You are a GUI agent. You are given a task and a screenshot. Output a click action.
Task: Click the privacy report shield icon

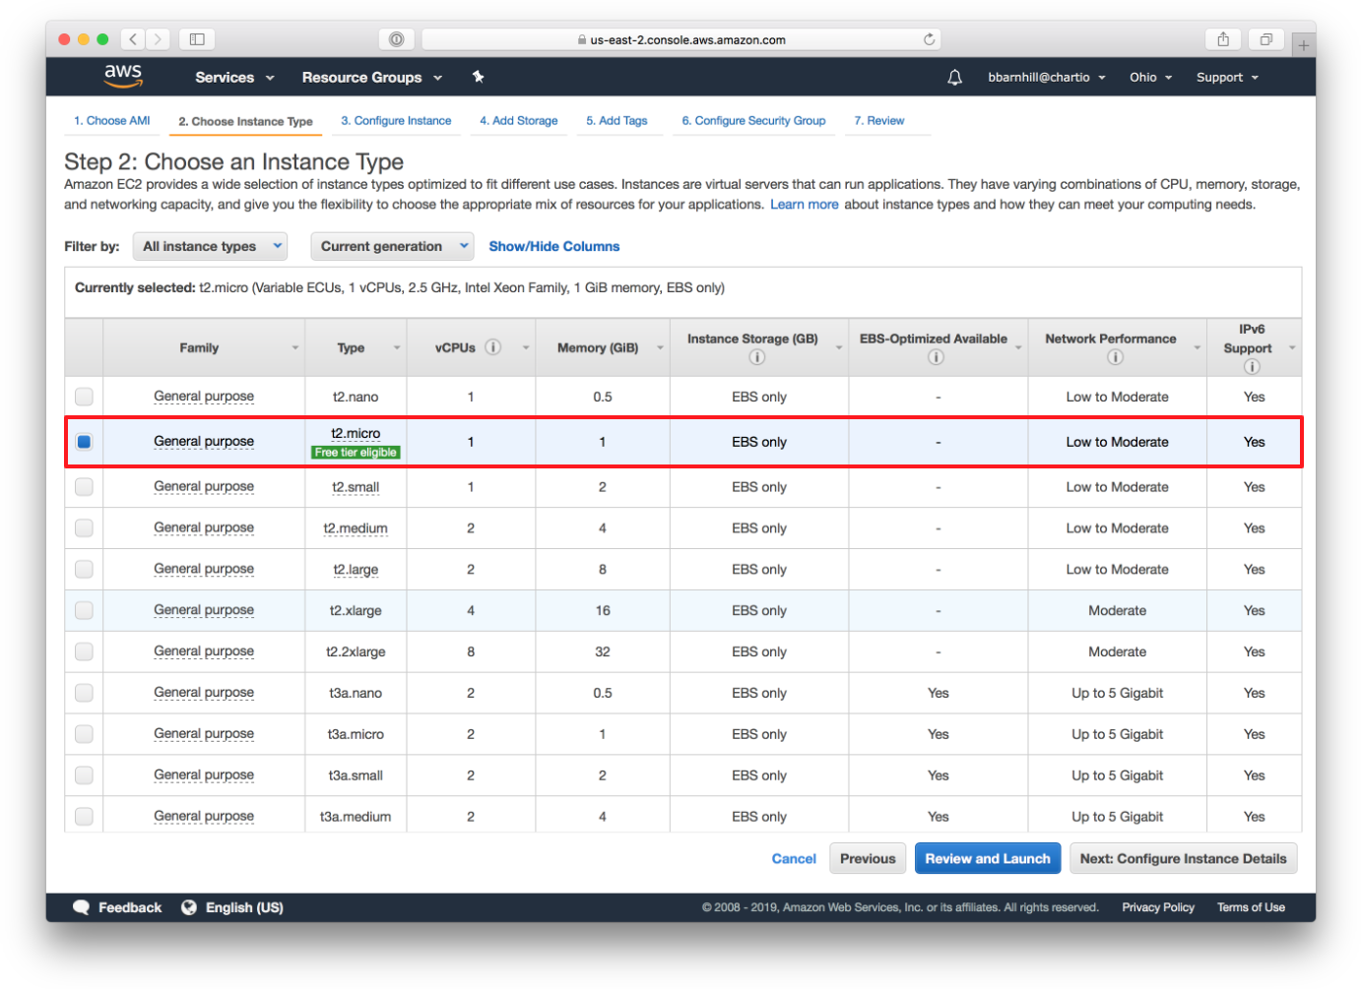coord(396,39)
